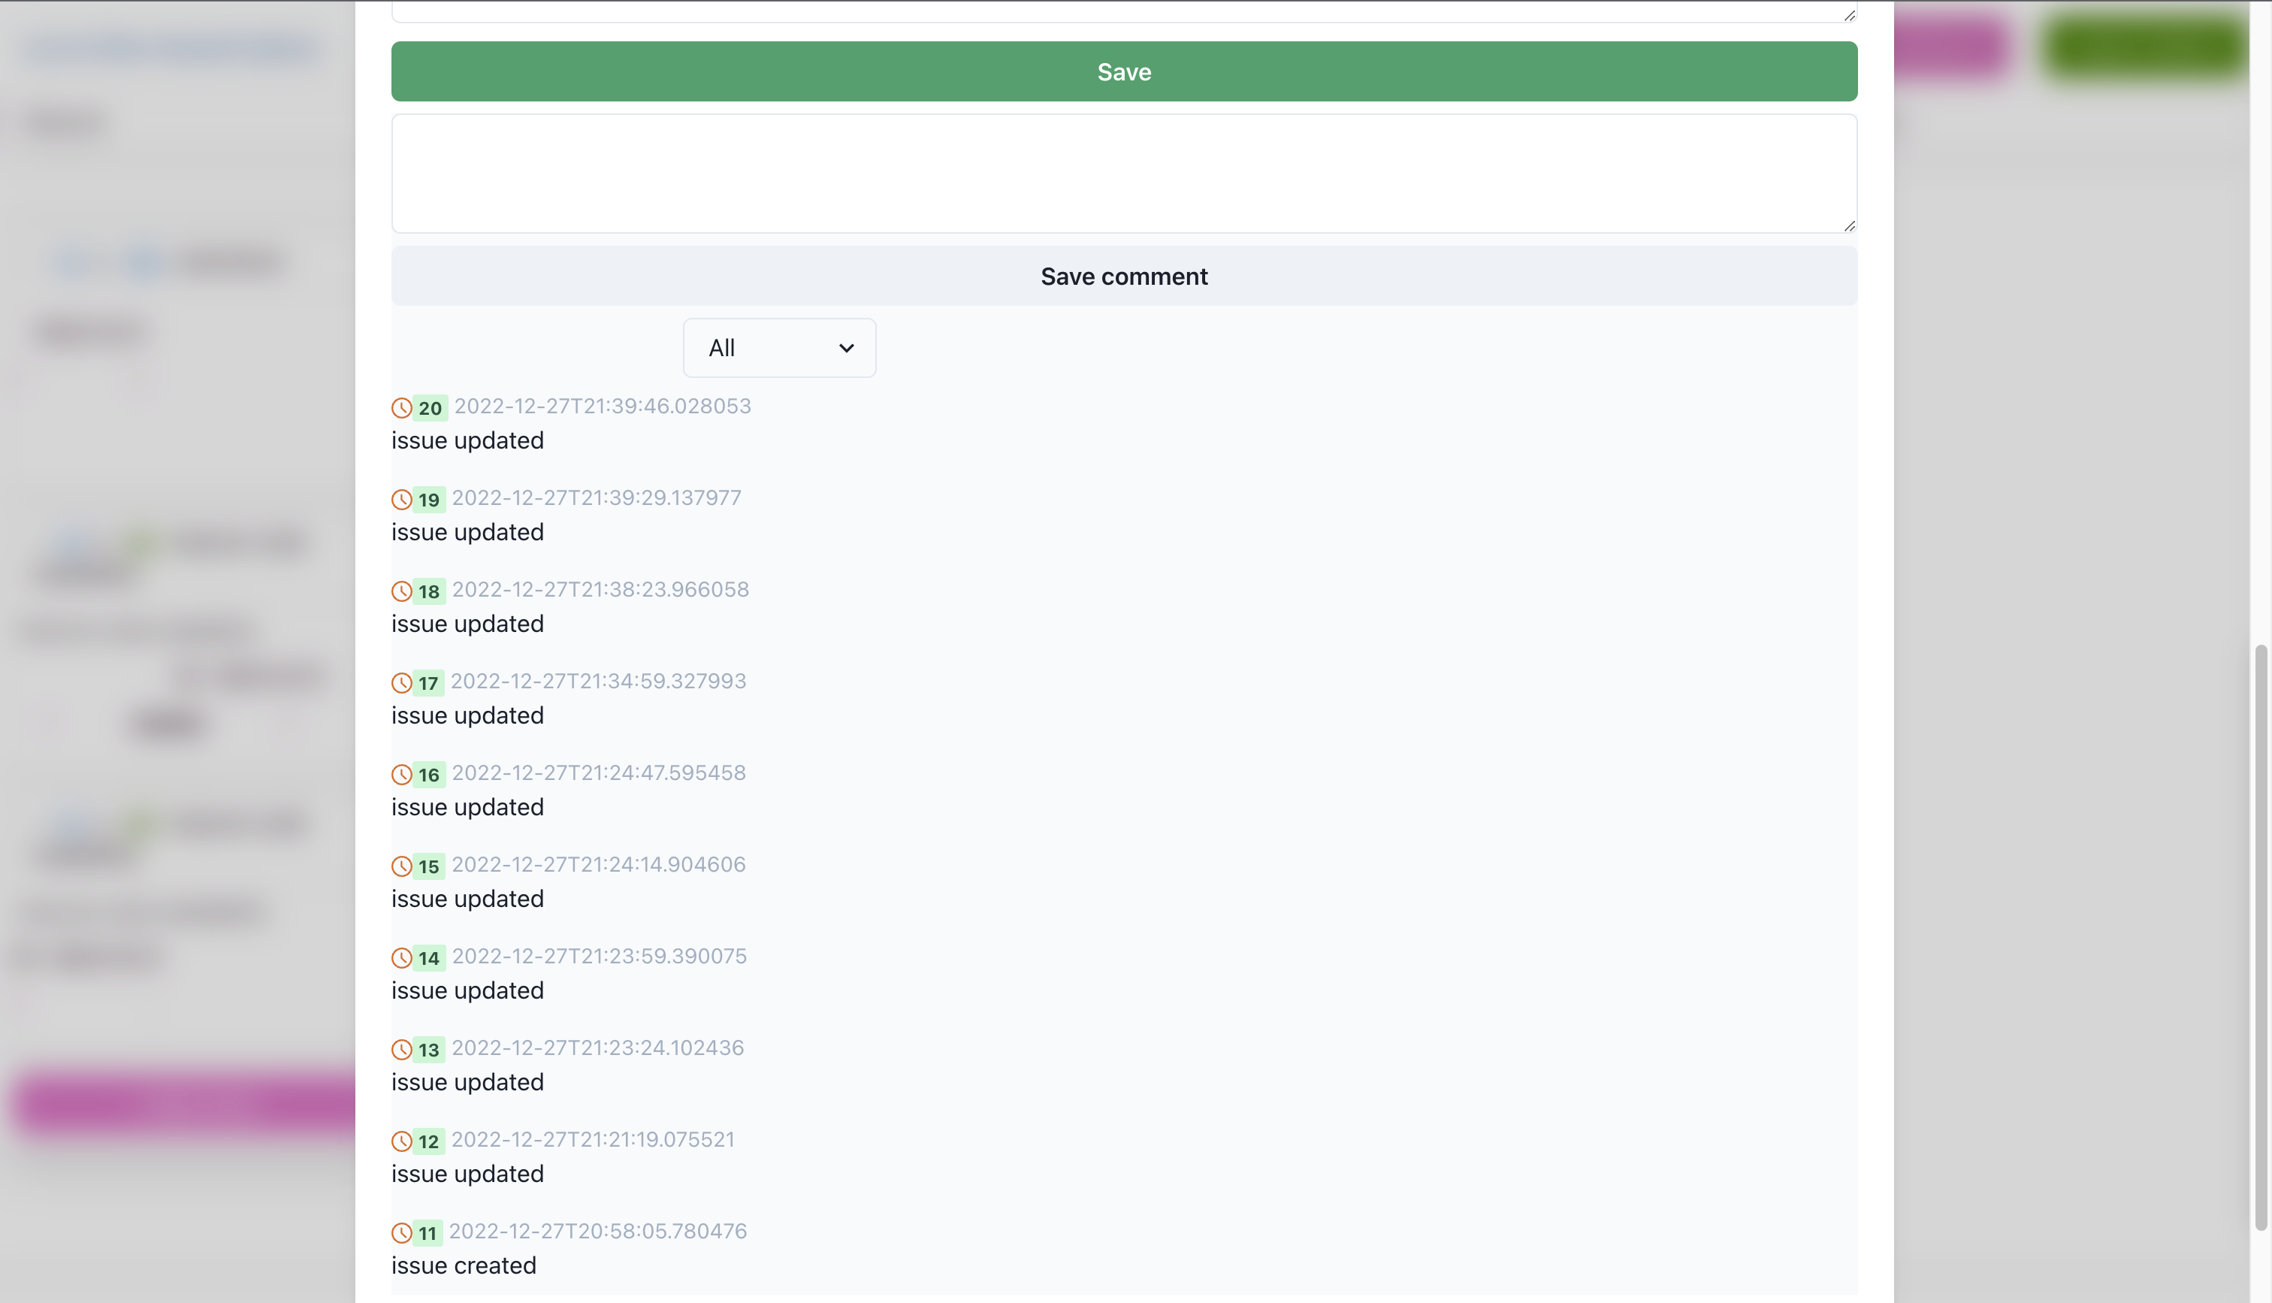The height and width of the screenshot is (1303, 2272).
Task: Click inside the comment text area
Action: [x=1123, y=174]
